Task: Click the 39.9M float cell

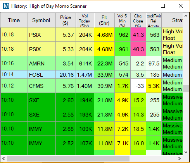Action: [x=104, y=86]
